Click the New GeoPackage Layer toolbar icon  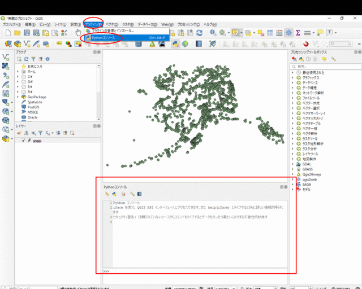click(x=18, y=43)
